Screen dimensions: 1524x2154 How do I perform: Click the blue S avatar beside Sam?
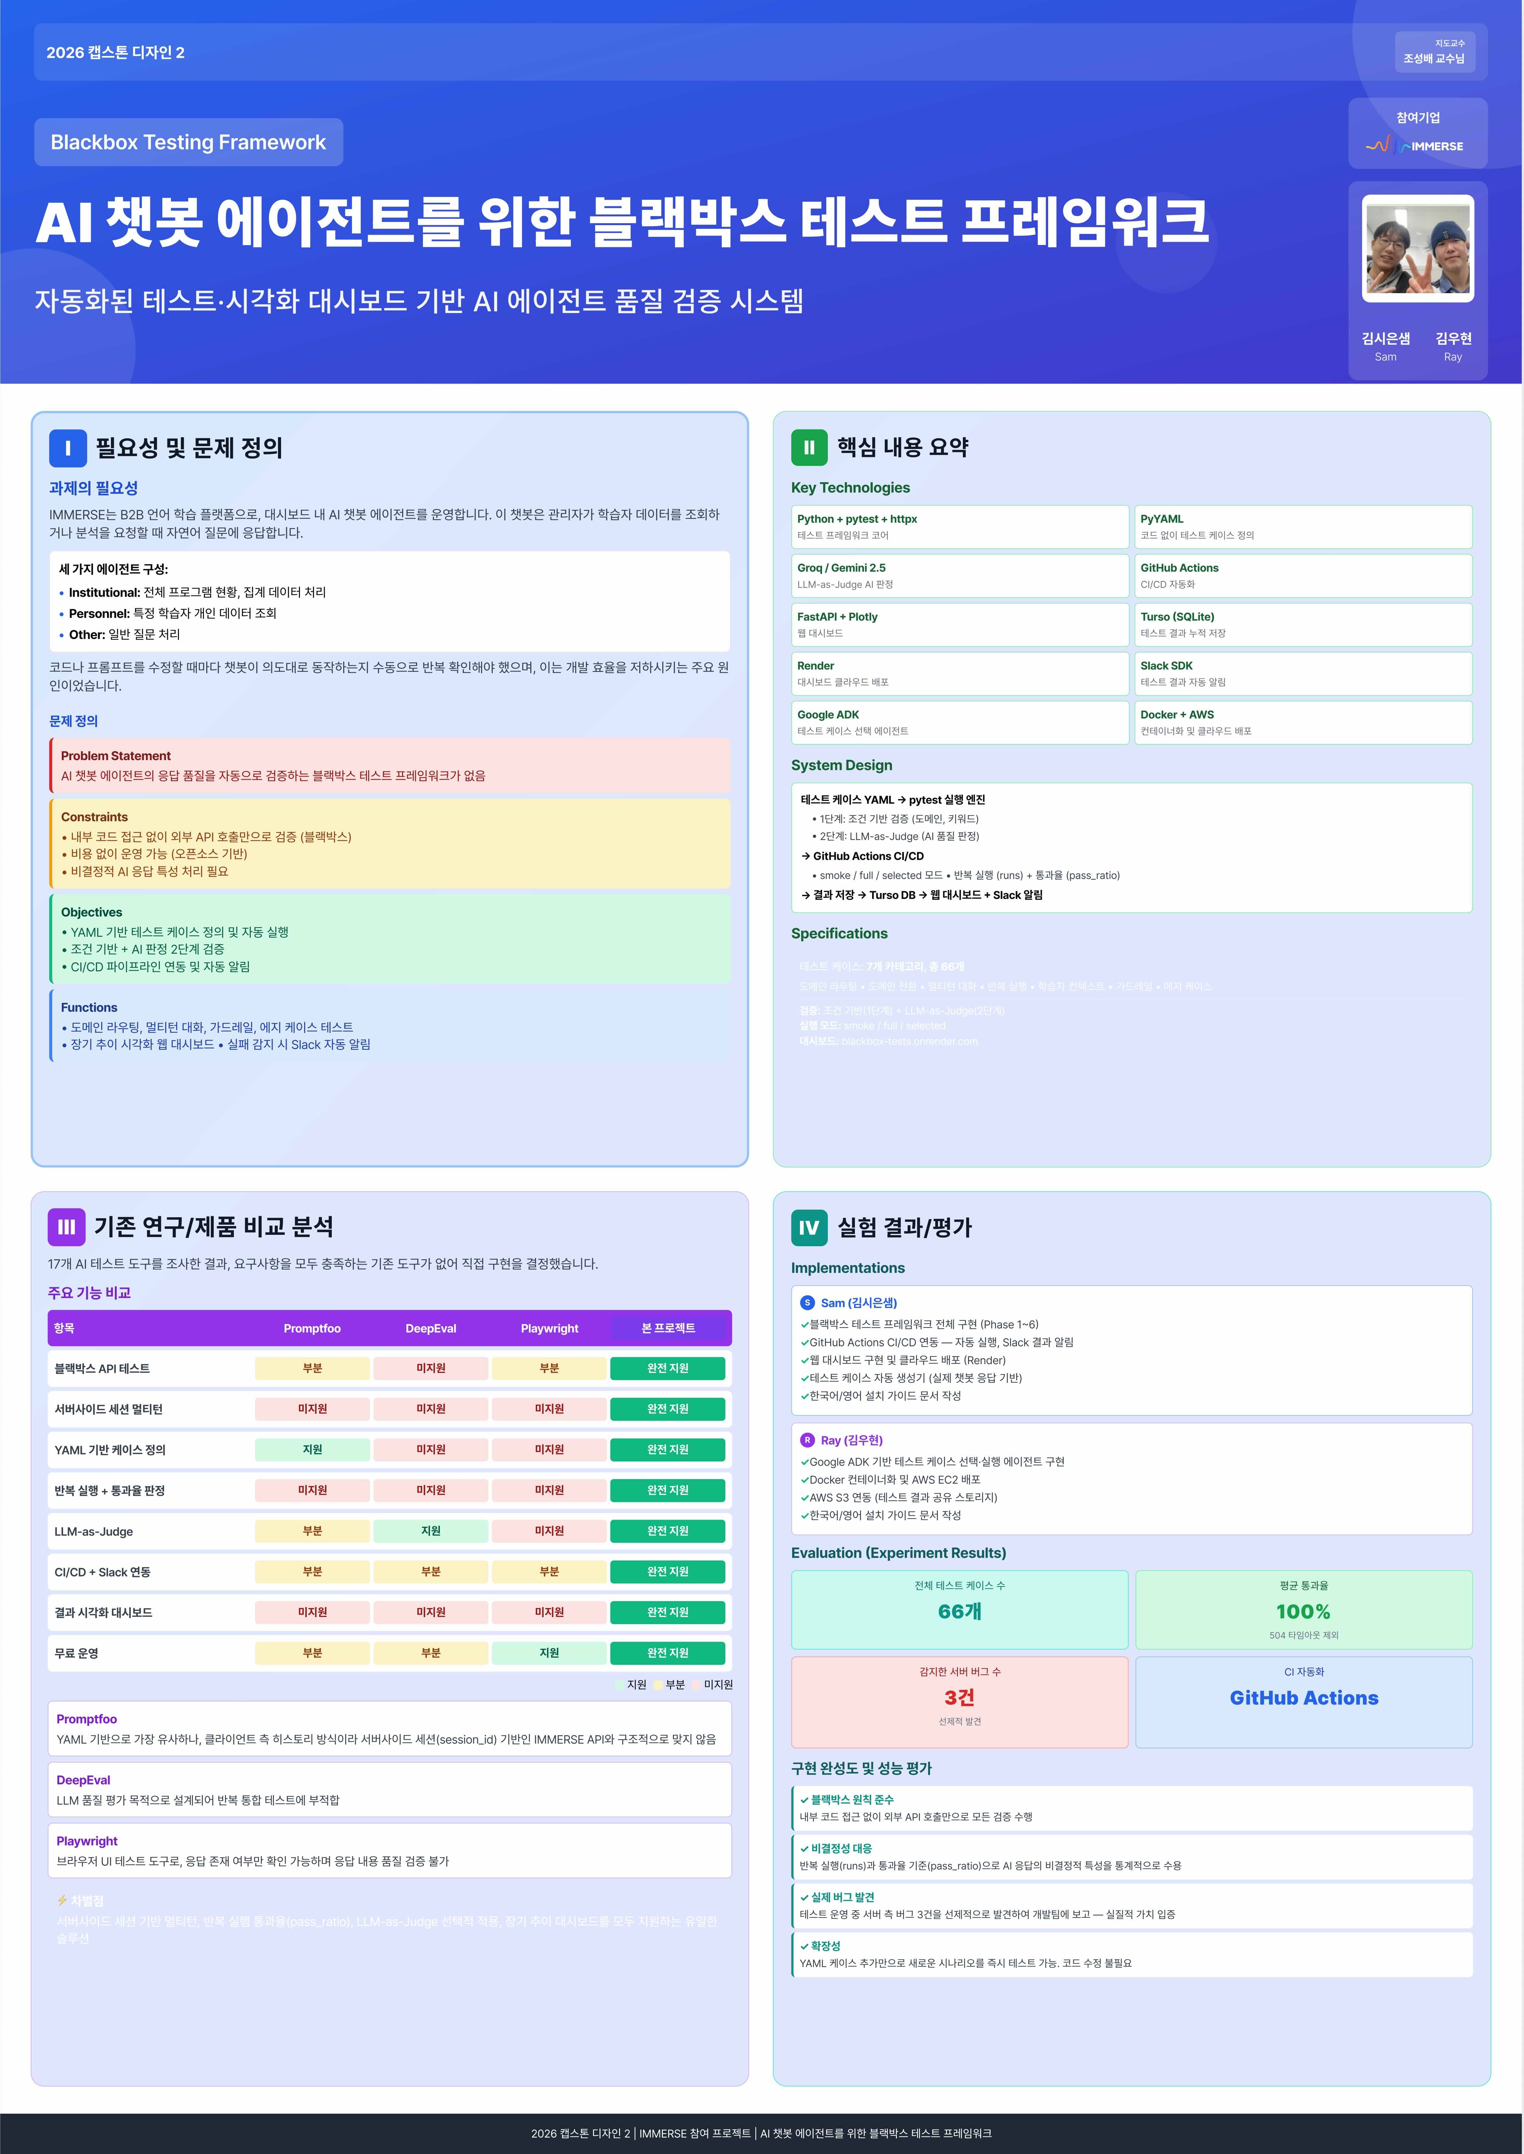[x=807, y=1303]
